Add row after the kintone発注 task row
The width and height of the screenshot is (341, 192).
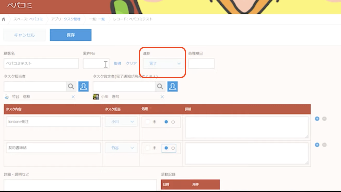(317, 119)
